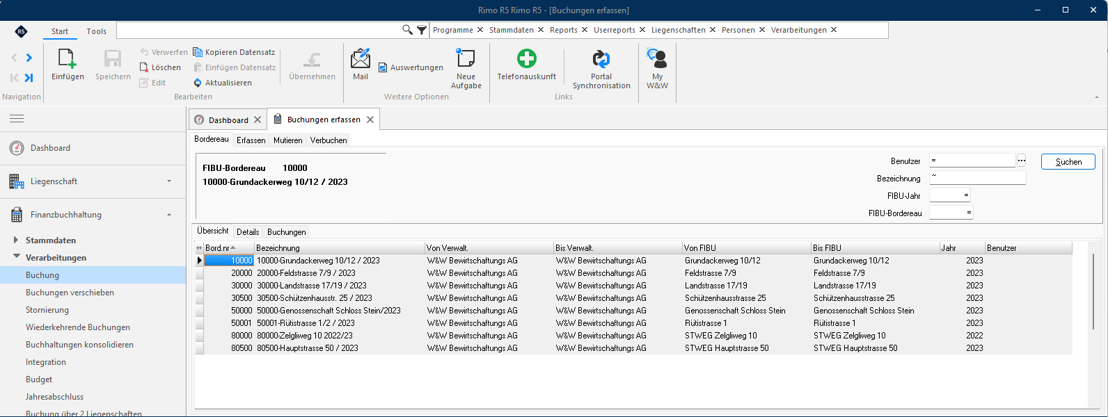Open the Erfassen tab
The height and width of the screenshot is (417, 1108).
coord(251,140)
